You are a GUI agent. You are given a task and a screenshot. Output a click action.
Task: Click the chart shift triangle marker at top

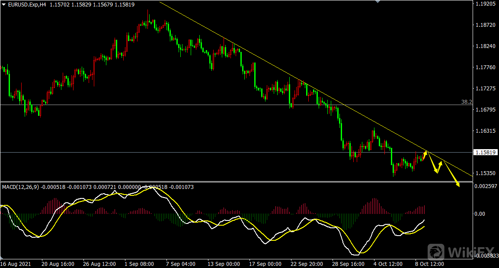[x=377, y=2]
